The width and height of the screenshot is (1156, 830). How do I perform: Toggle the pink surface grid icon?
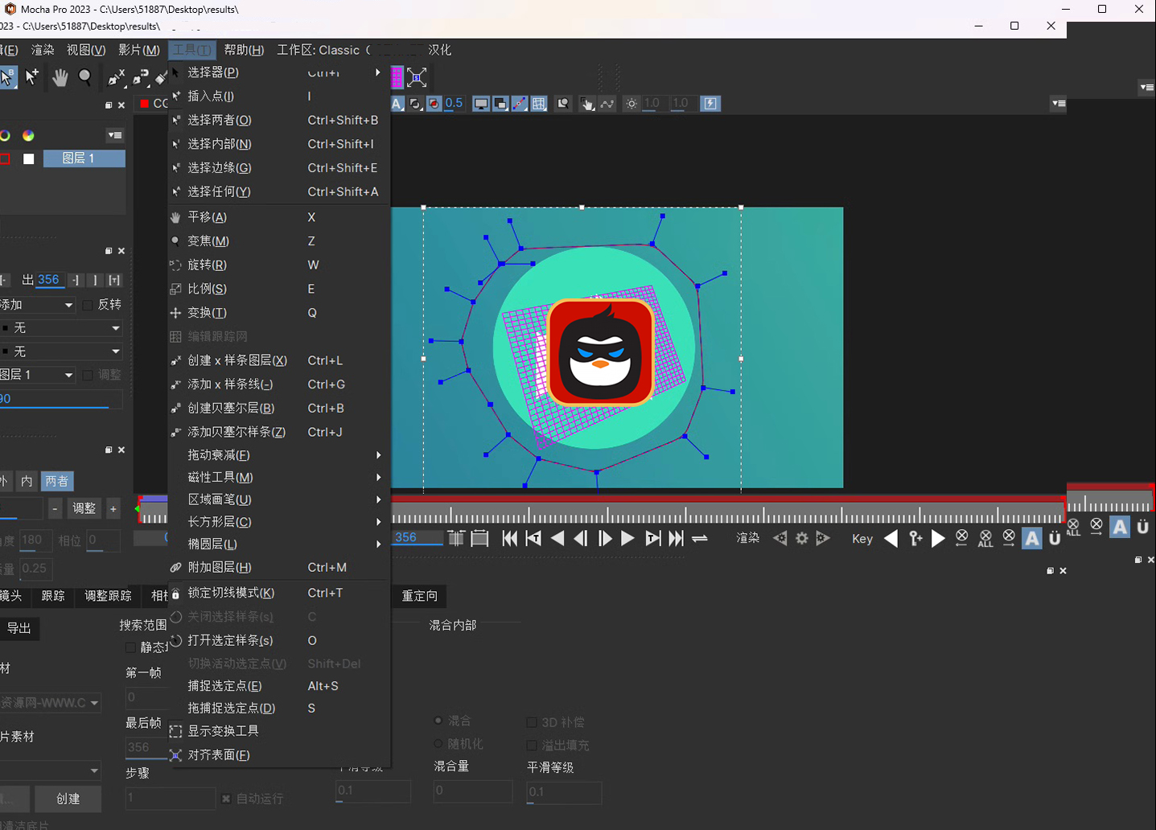397,77
